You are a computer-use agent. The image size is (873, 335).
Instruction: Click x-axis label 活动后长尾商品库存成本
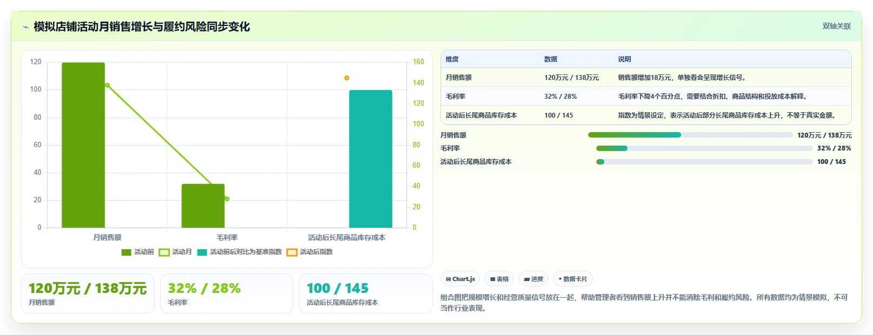point(346,237)
